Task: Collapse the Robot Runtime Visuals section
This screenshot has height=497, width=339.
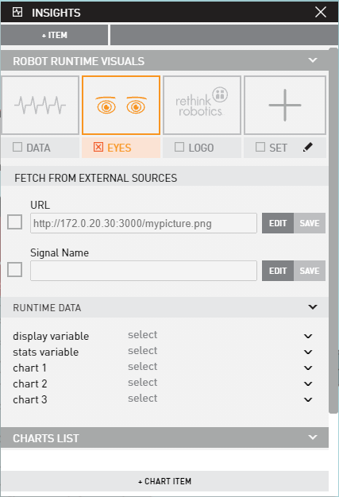Action: [x=313, y=60]
